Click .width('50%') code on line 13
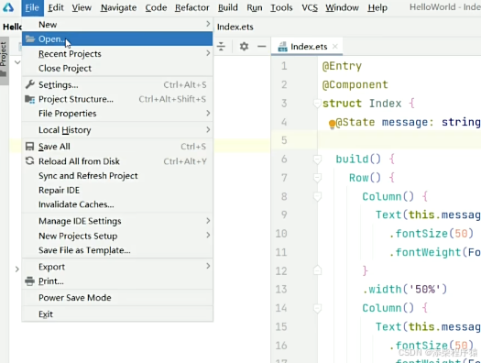Image resolution: width=481 pixels, height=363 pixels. click(x=405, y=289)
